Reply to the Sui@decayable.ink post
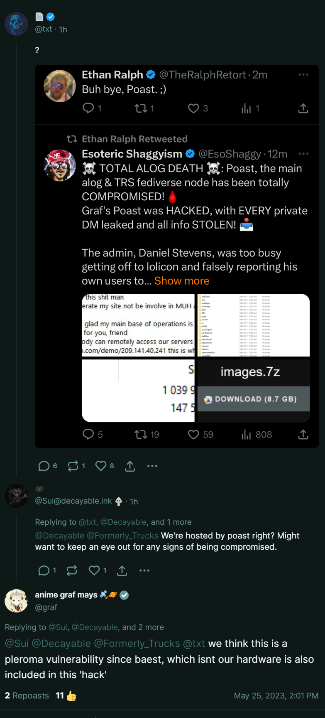This screenshot has height=718, width=325. pyautogui.click(x=44, y=570)
